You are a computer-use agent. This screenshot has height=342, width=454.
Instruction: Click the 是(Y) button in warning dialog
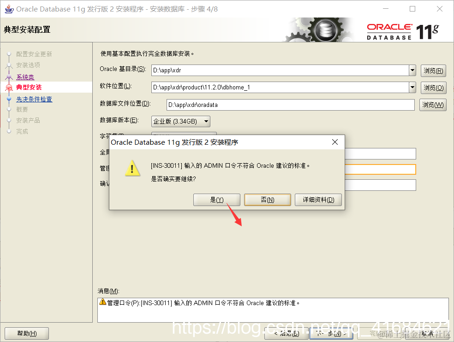click(x=216, y=200)
